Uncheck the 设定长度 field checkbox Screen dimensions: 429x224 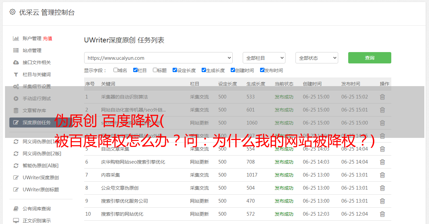(x=175, y=70)
